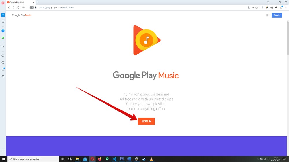Open Task View on the taskbar
This screenshot has width=289, height=162.
click(63, 159)
